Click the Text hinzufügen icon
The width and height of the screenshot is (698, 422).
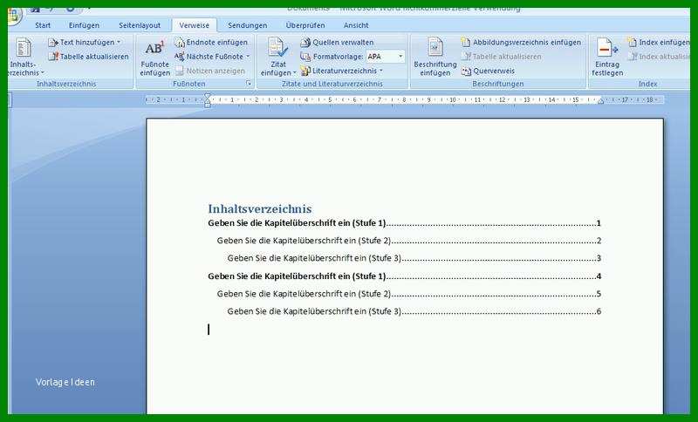click(53, 43)
